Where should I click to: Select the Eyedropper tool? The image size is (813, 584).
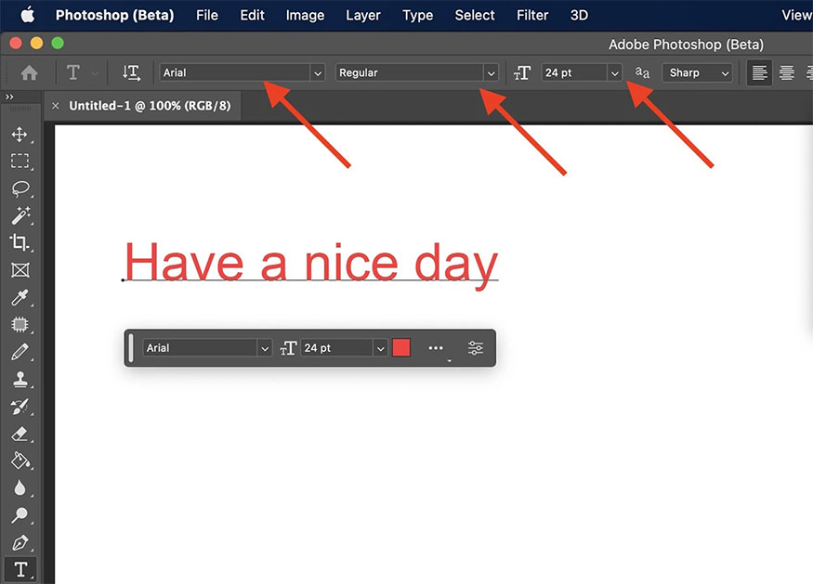click(x=20, y=297)
